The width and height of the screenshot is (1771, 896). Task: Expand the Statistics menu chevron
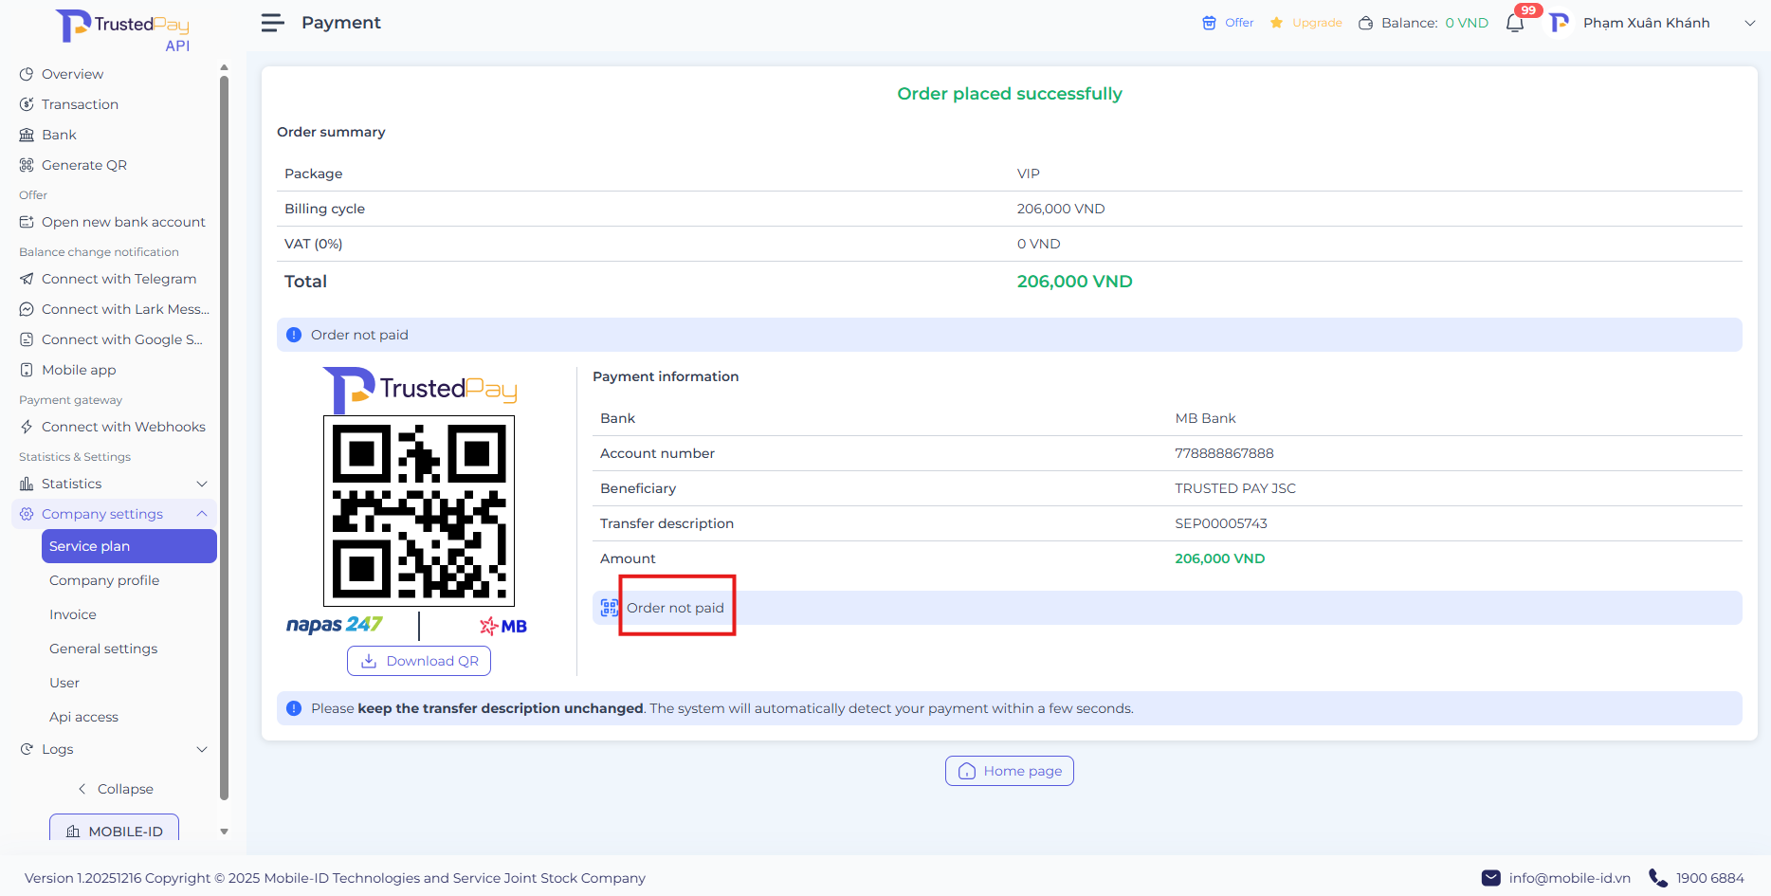[202, 484]
